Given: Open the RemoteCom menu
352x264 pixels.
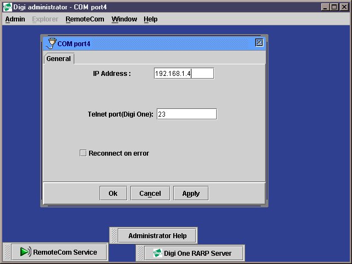Looking at the screenshot, I should [x=84, y=19].
